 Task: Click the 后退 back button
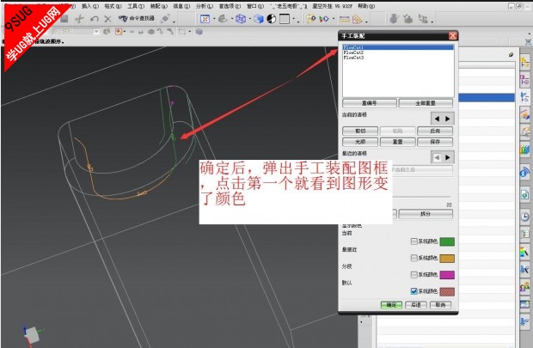point(416,305)
